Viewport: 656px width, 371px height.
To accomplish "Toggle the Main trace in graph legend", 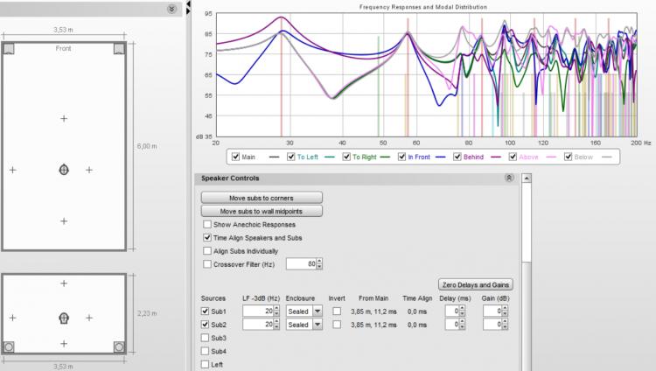I will point(236,157).
